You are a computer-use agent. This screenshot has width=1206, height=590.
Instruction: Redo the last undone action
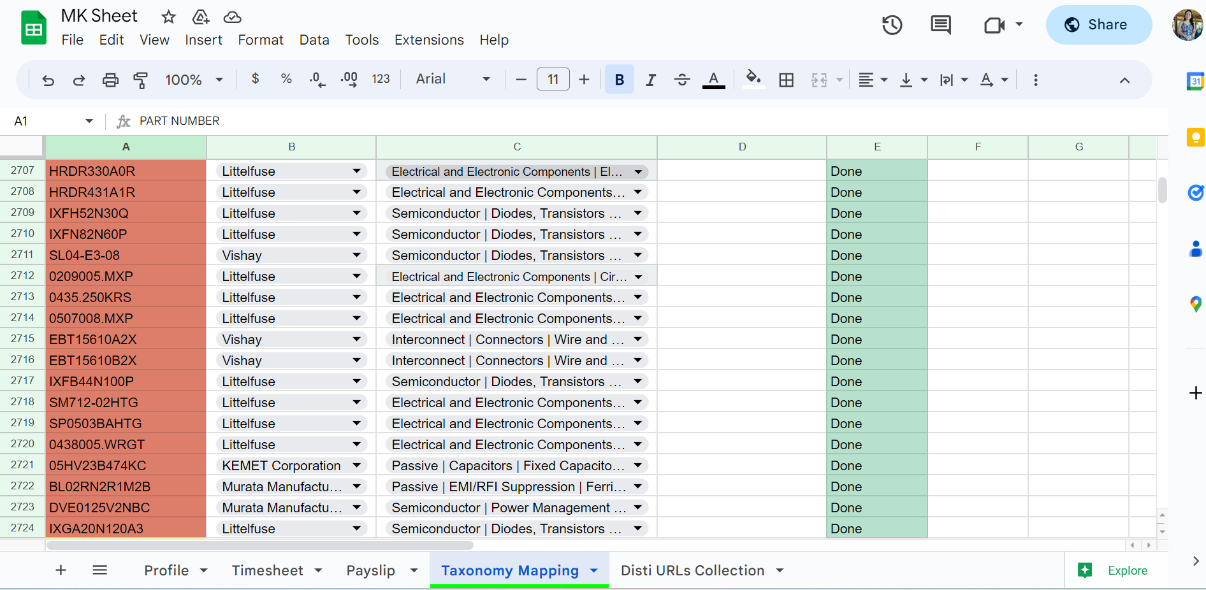click(x=79, y=80)
